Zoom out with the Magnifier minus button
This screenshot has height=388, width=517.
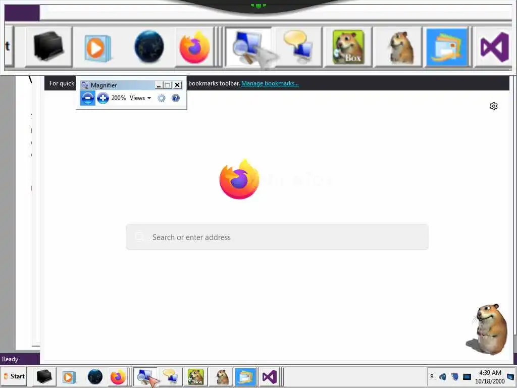[x=87, y=98]
